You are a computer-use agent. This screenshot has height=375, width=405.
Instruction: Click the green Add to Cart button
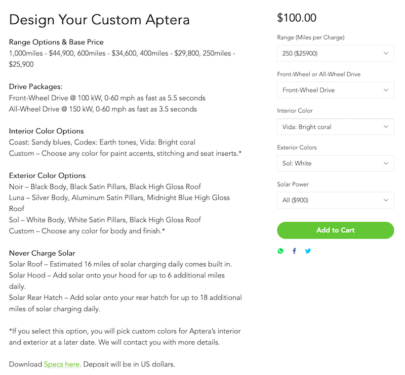point(335,230)
